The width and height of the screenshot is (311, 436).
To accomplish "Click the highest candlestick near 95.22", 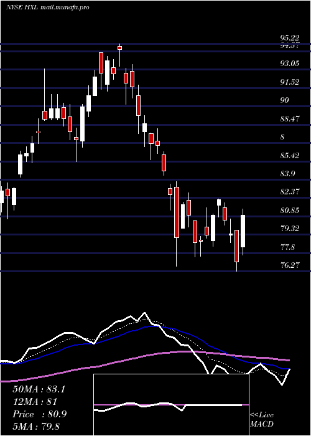I will point(119,48).
